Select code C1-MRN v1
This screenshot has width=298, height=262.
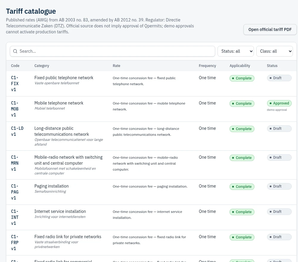click(15, 163)
